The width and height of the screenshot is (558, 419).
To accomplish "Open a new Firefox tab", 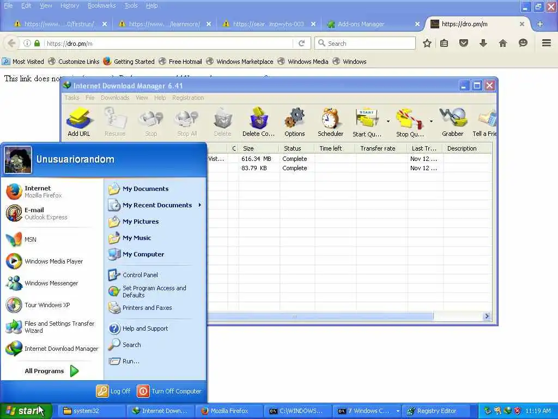I will (540, 24).
